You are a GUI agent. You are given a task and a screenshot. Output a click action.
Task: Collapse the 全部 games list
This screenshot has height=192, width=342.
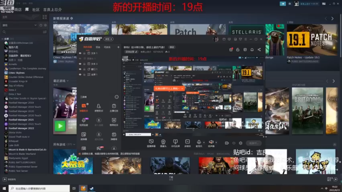(3, 39)
